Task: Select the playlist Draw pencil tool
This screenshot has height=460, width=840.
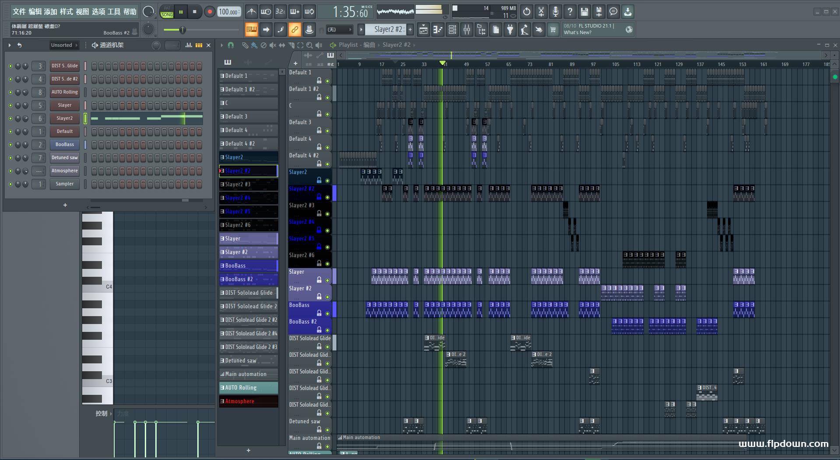Action: point(245,45)
